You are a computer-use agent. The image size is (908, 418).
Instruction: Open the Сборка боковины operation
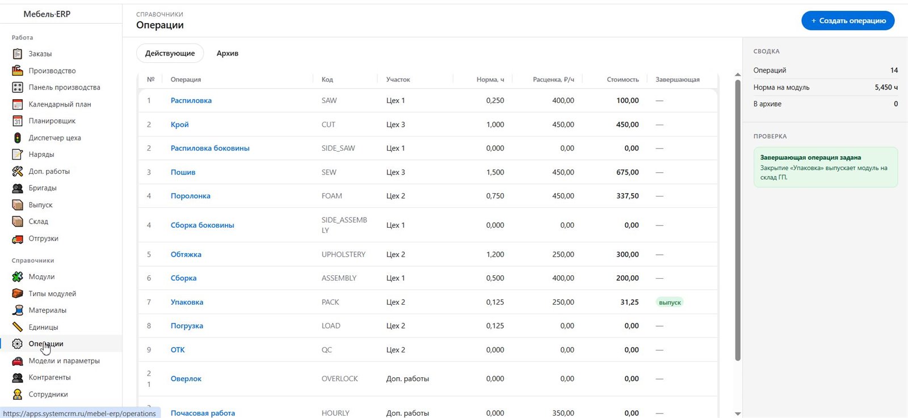(x=203, y=225)
